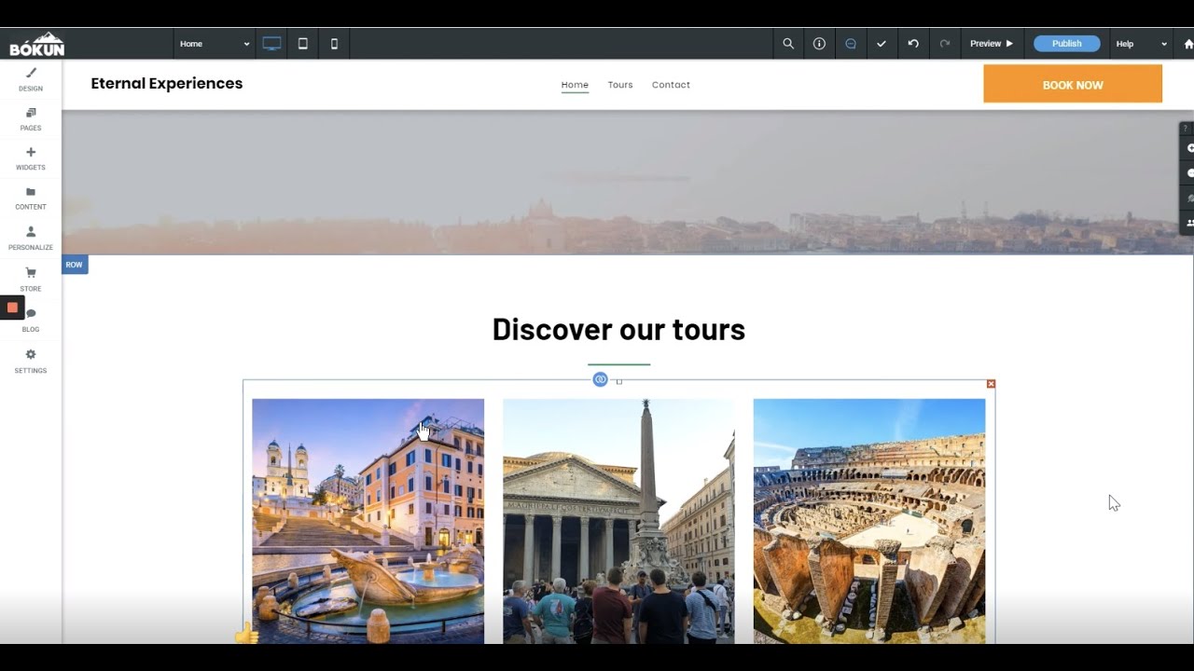
Task: Select the Contact navigation link
Action: 671,85
